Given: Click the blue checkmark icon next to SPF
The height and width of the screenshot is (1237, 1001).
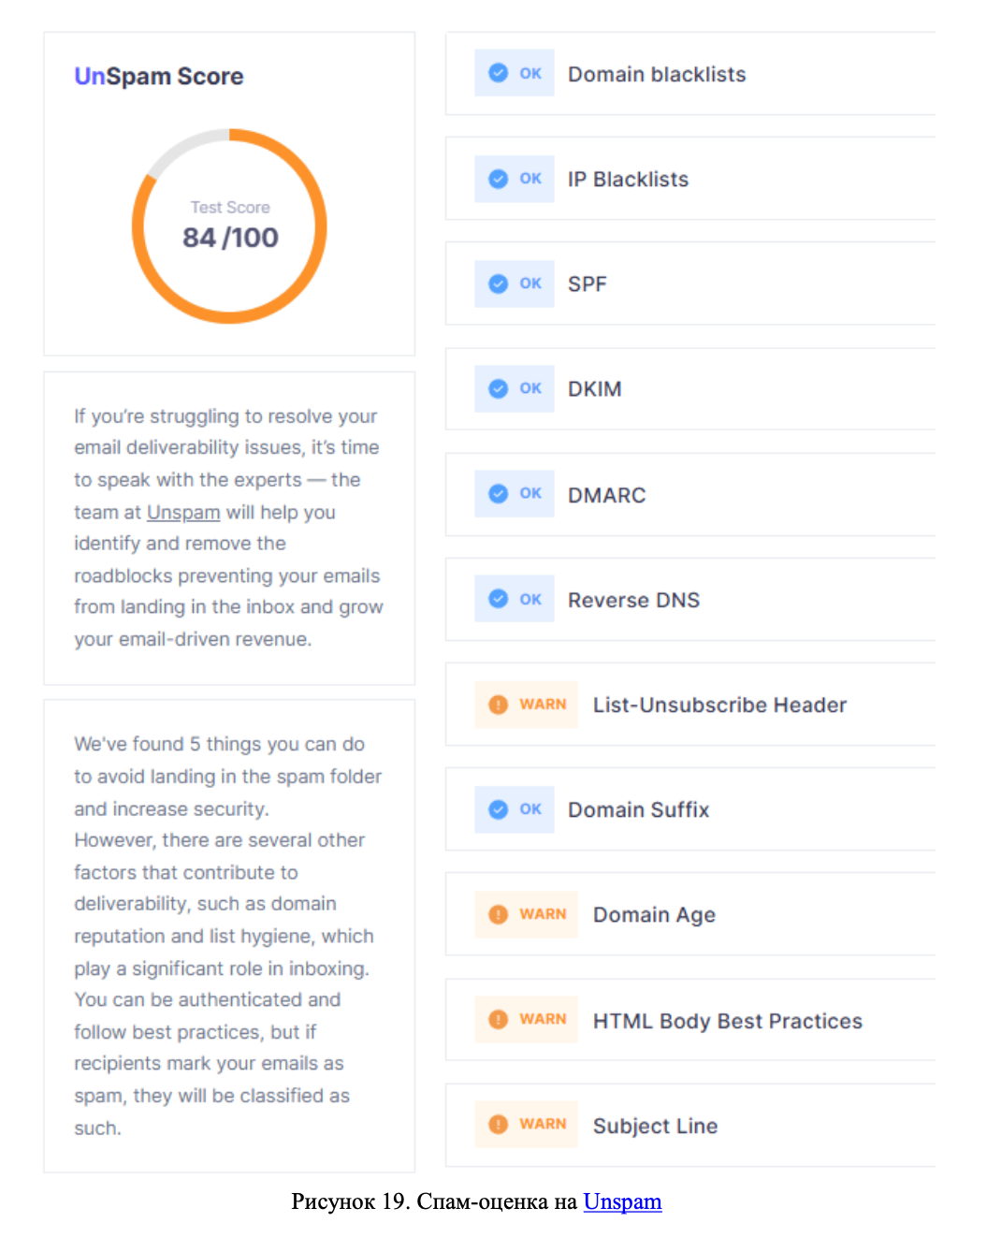Looking at the screenshot, I should (x=499, y=284).
